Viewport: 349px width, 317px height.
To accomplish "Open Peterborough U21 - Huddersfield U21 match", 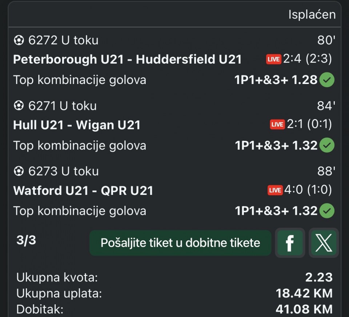I will (x=127, y=60).
